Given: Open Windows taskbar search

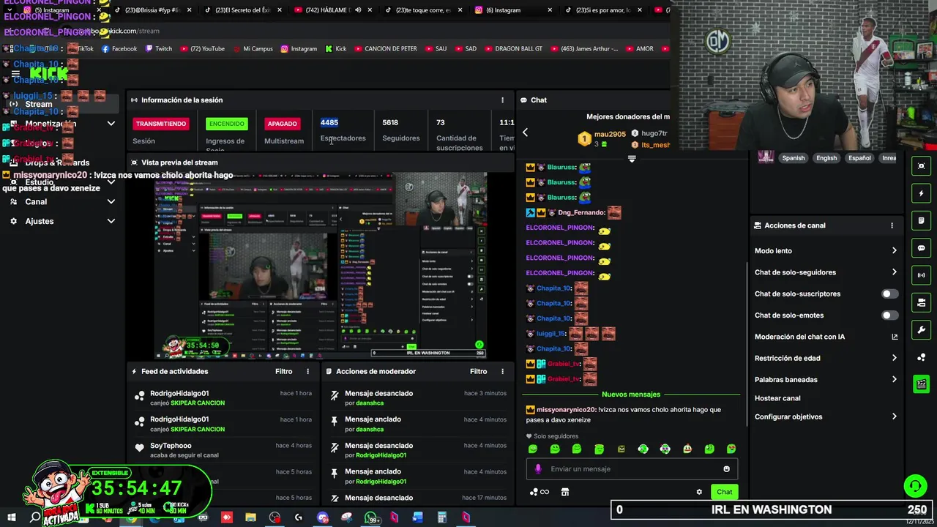Looking at the screenshot, I should [x=35, y=517].
